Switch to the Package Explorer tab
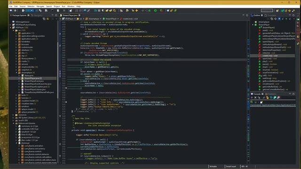Image resolution: width=301 pixels, height=169 pixels. [19, 15]
